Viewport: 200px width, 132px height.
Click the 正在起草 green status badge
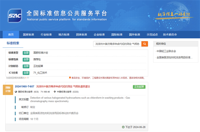pos(139,87)
